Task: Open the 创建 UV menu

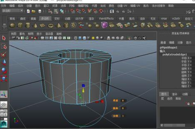Action: (122, 6)
